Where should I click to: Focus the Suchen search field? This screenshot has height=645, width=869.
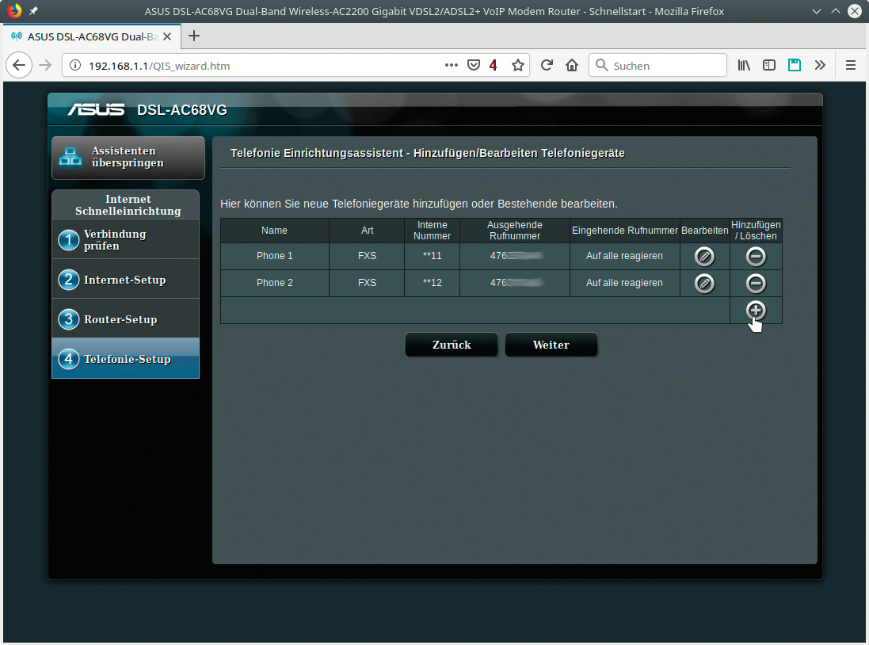[x=657, y=66]
